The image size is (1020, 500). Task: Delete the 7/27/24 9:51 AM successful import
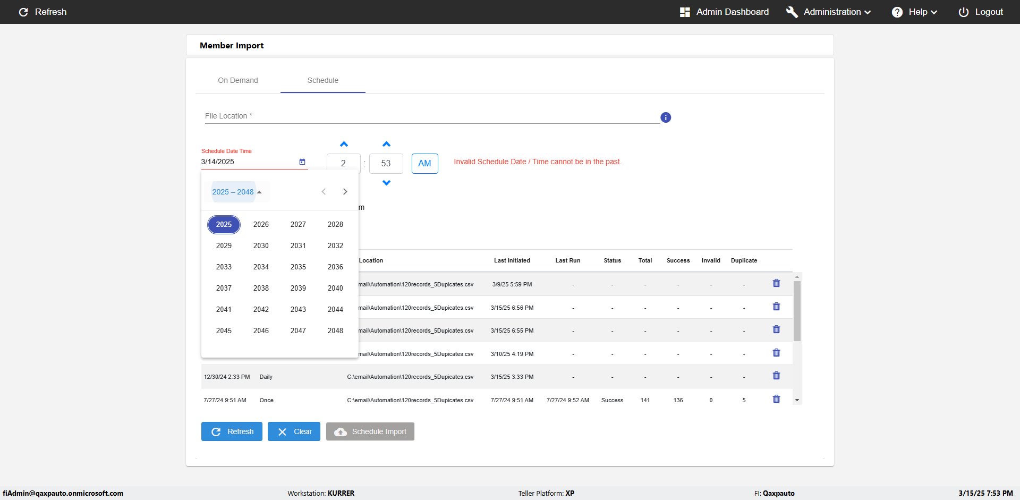(x=776, y=399)
